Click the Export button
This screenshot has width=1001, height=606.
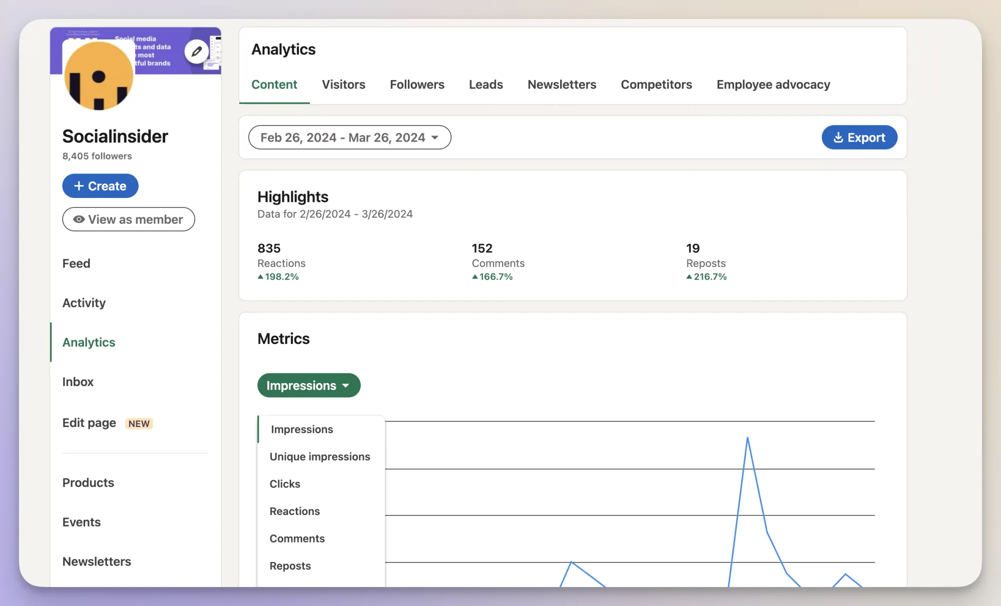pos(859,137)
